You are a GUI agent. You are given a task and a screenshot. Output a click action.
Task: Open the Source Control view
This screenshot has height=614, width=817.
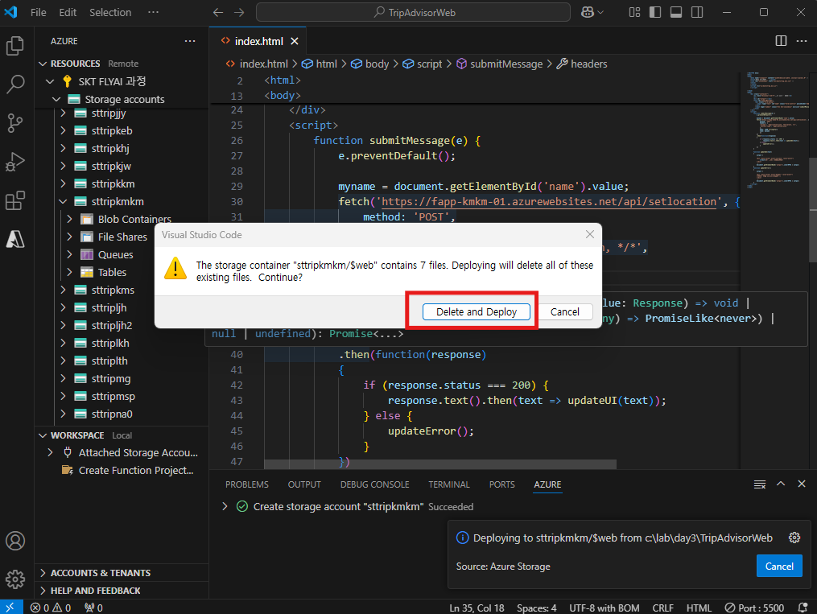coord(15,123)
